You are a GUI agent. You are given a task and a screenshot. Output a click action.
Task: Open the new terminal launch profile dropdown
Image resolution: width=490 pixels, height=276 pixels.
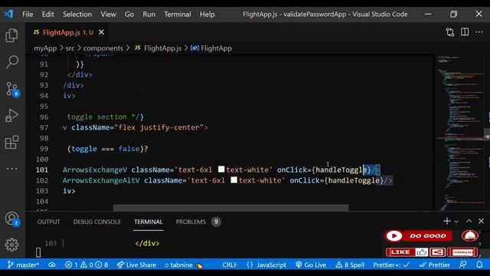[x=456, y=222]
